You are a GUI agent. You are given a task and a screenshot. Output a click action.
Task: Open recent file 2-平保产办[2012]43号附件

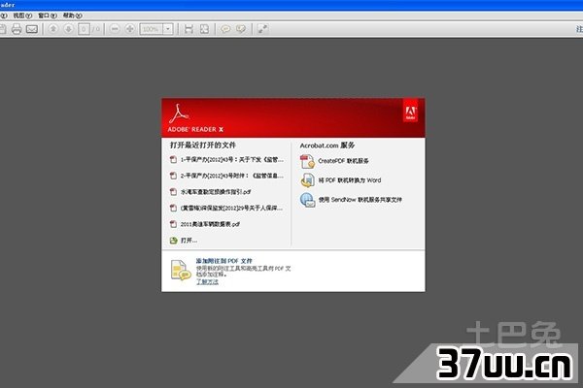point(231,176)
